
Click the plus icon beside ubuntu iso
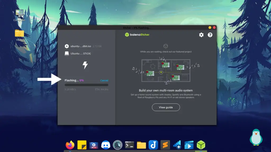tap(67, 46)
